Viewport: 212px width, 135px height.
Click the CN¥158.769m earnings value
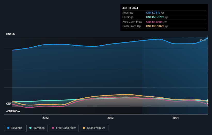click(155, 17)
